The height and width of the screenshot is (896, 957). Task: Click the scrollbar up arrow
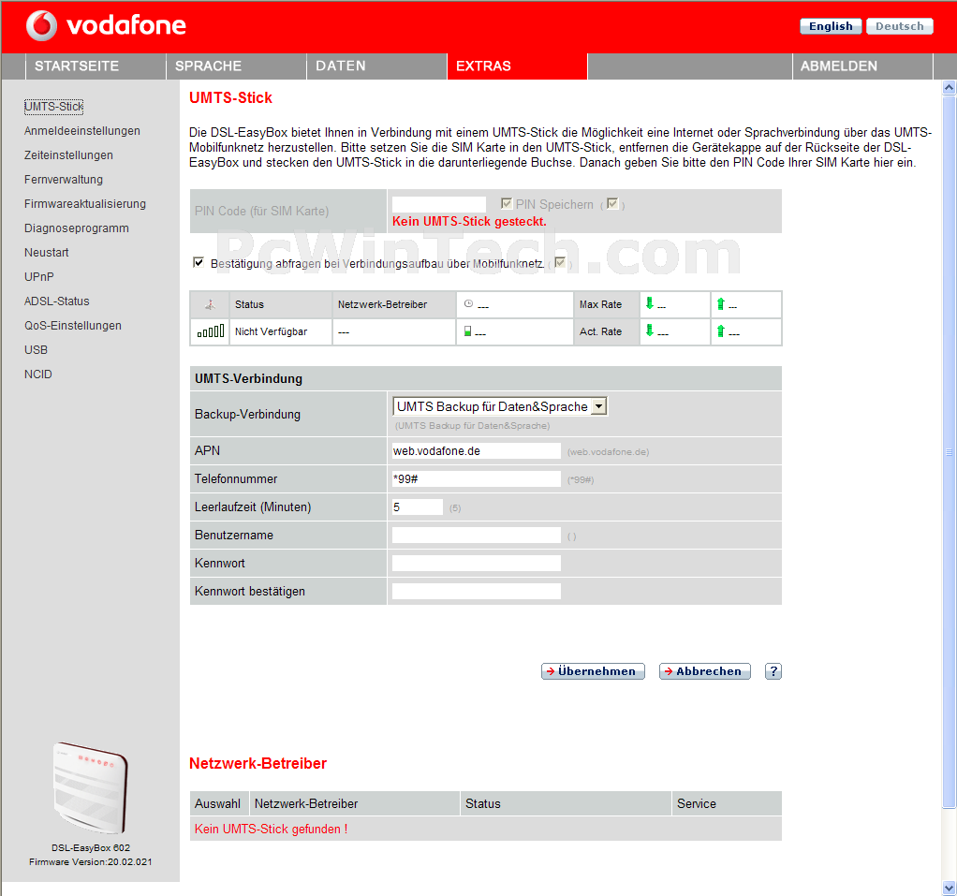[x=950, y=88]
